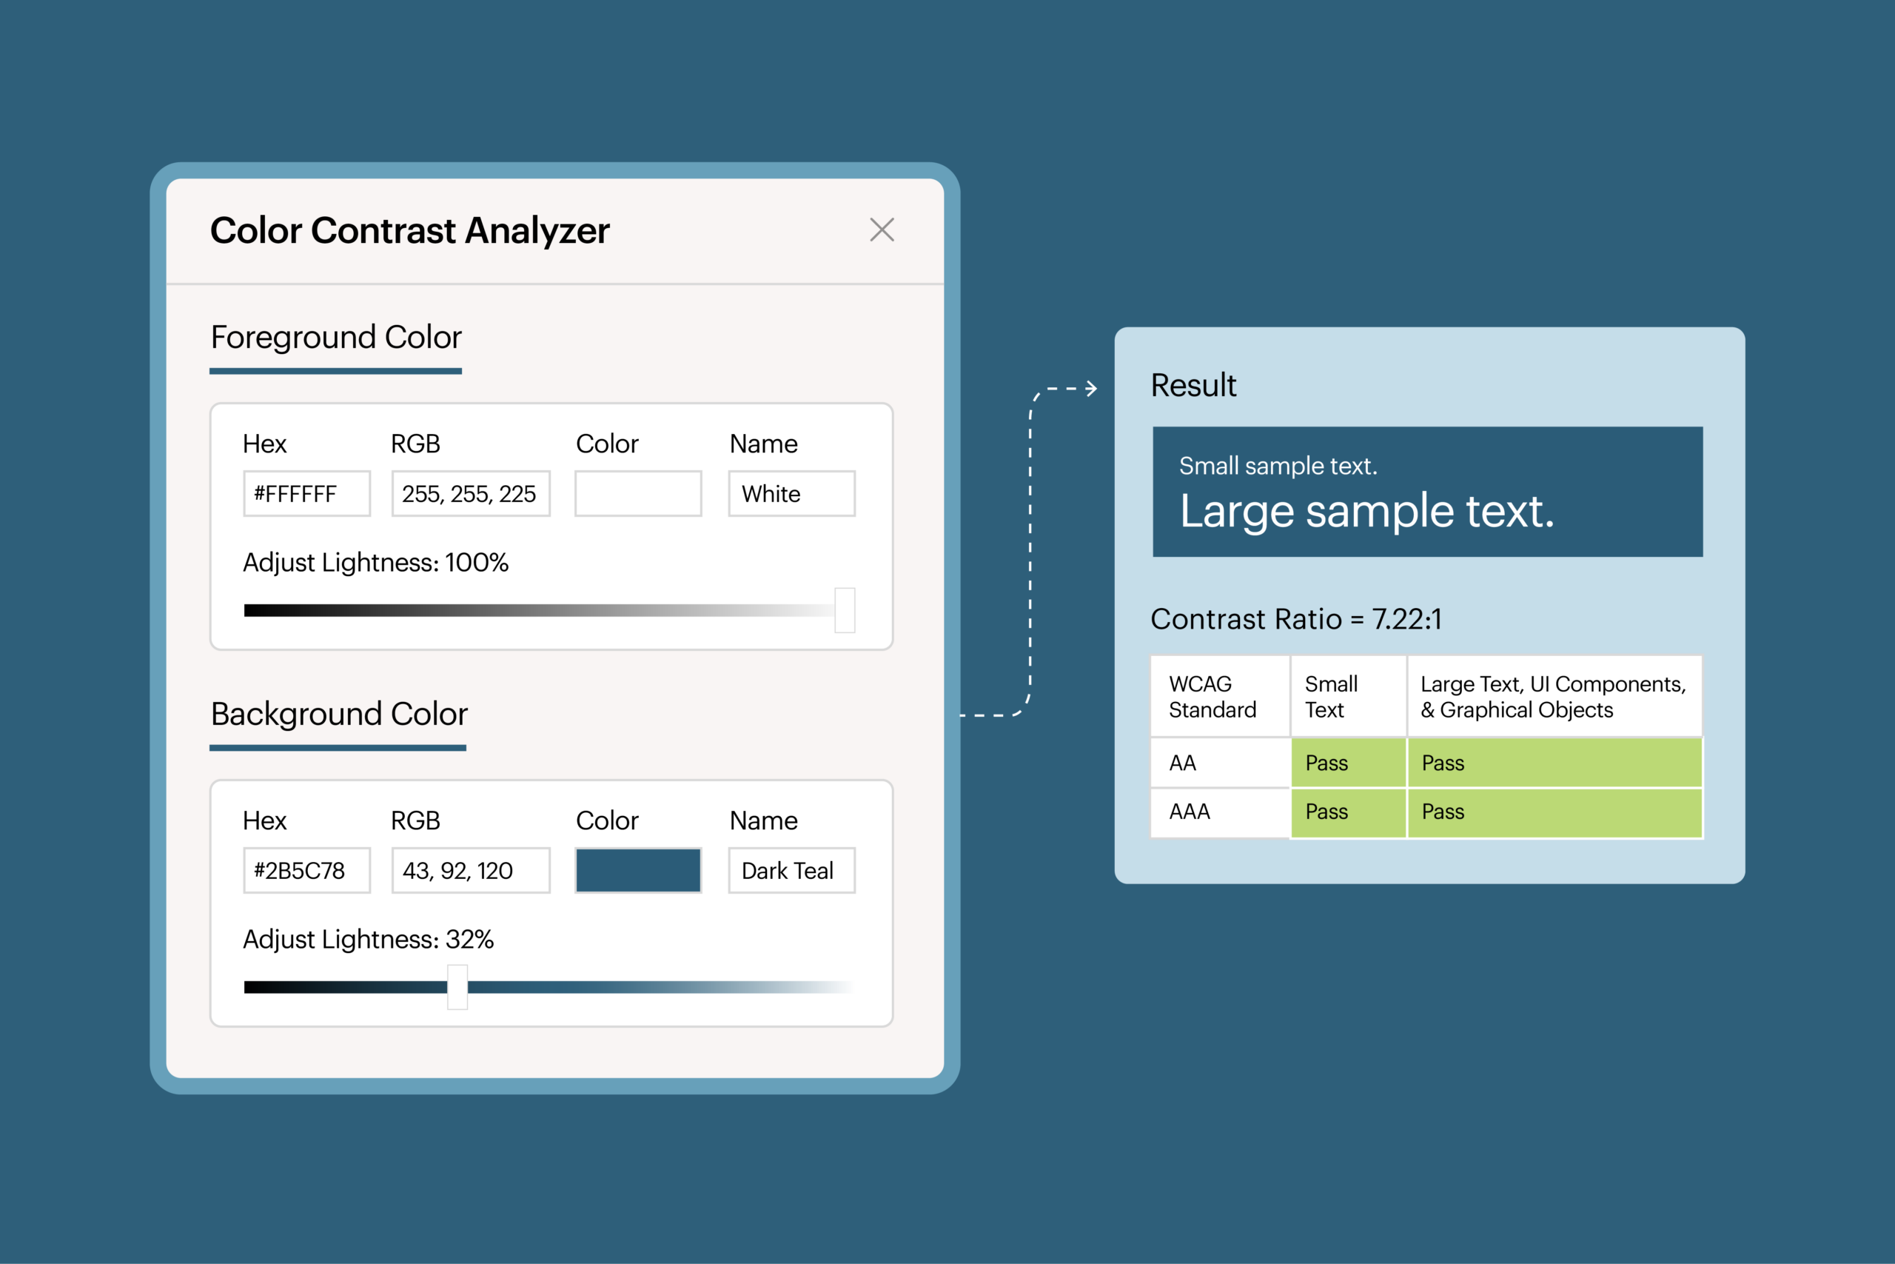Screen dimensions: 1895x1264
Task: Select the Background Color section heading
Action: pos(338,715)
